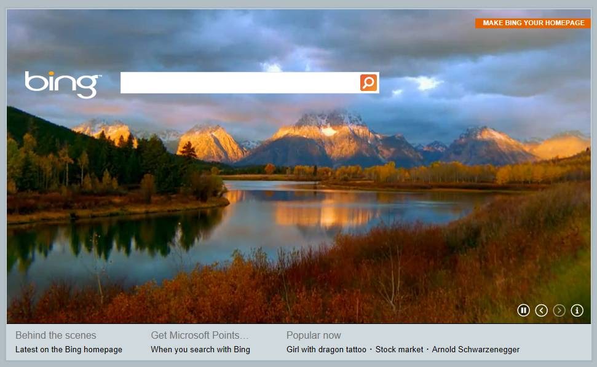Go to the previous homepage image
597x367 pixels.
tap(542, 310)
